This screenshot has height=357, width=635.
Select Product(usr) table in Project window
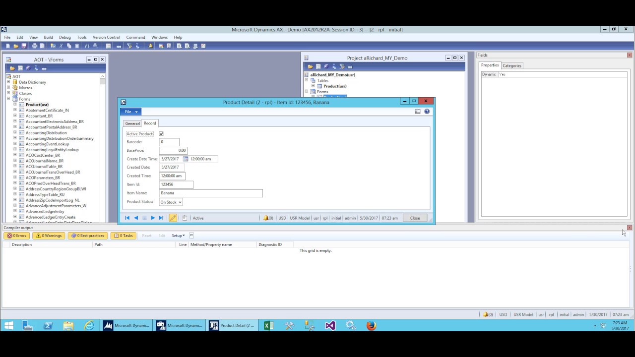click(335, 86)
